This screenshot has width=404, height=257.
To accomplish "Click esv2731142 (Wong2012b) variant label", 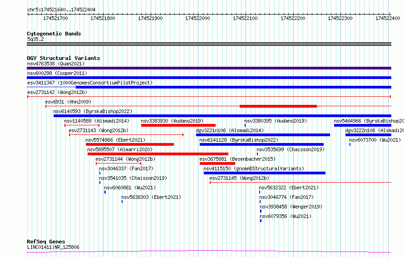I will [57, 92].
